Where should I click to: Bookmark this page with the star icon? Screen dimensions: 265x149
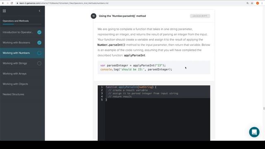[x=252, y=3]
